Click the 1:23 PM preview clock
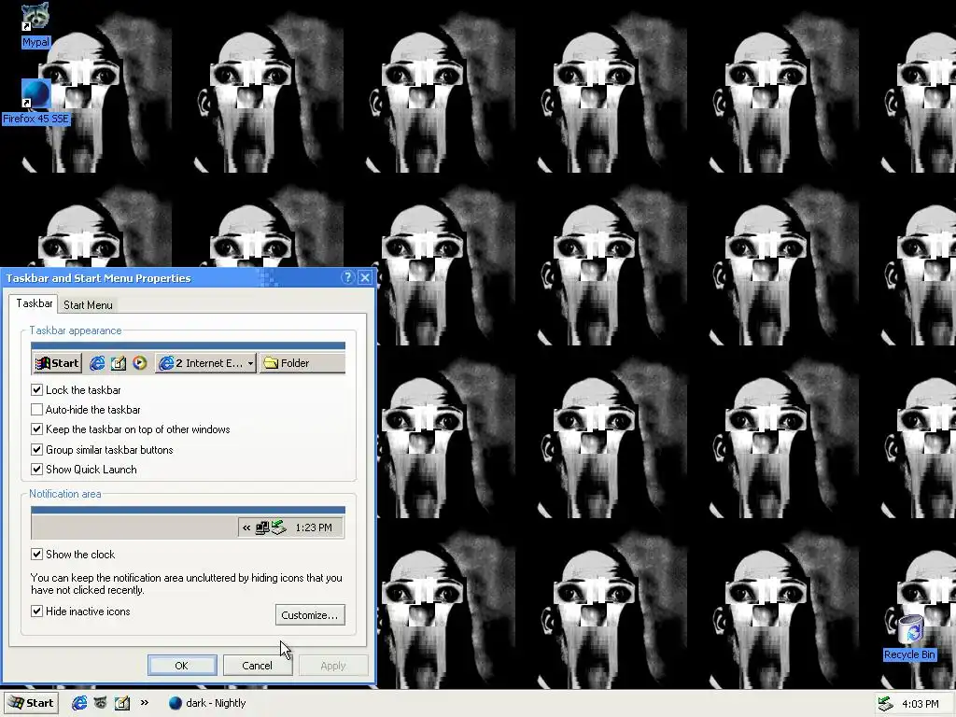This screenshot has height=717, width=956. (314, 527)
